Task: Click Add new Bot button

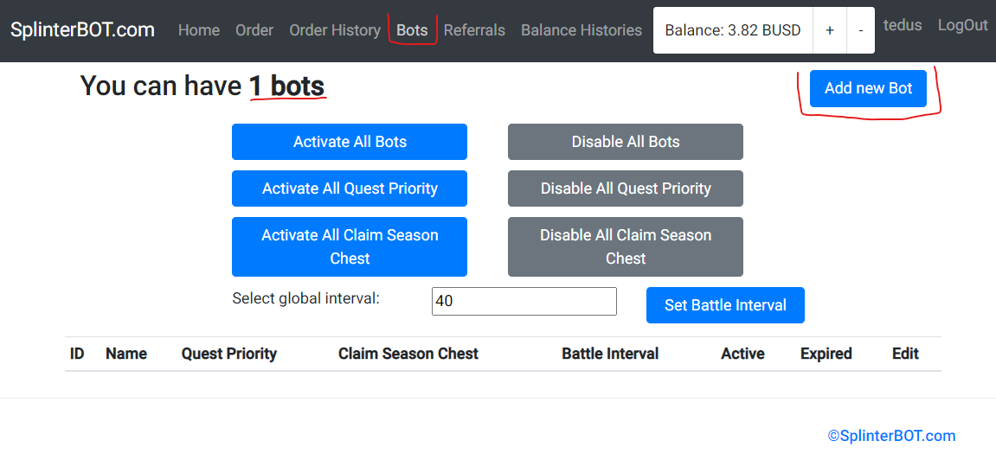Action: tap(868, 88)
